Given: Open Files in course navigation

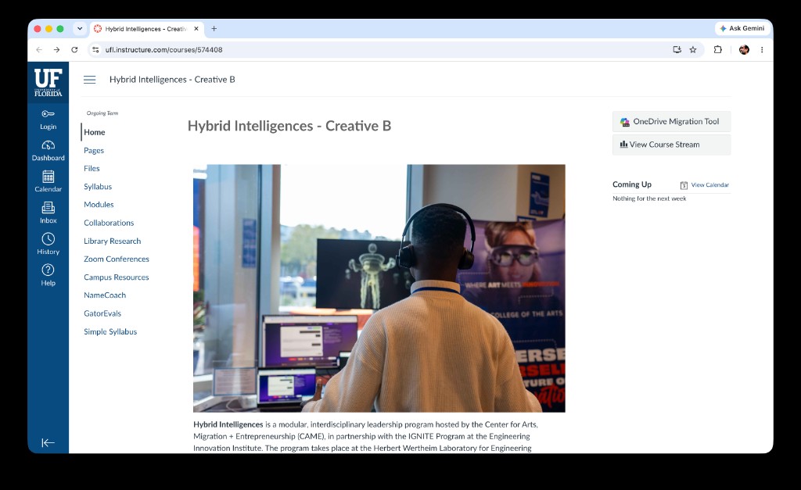Looking at the screenshot, I should pos(92,169).
